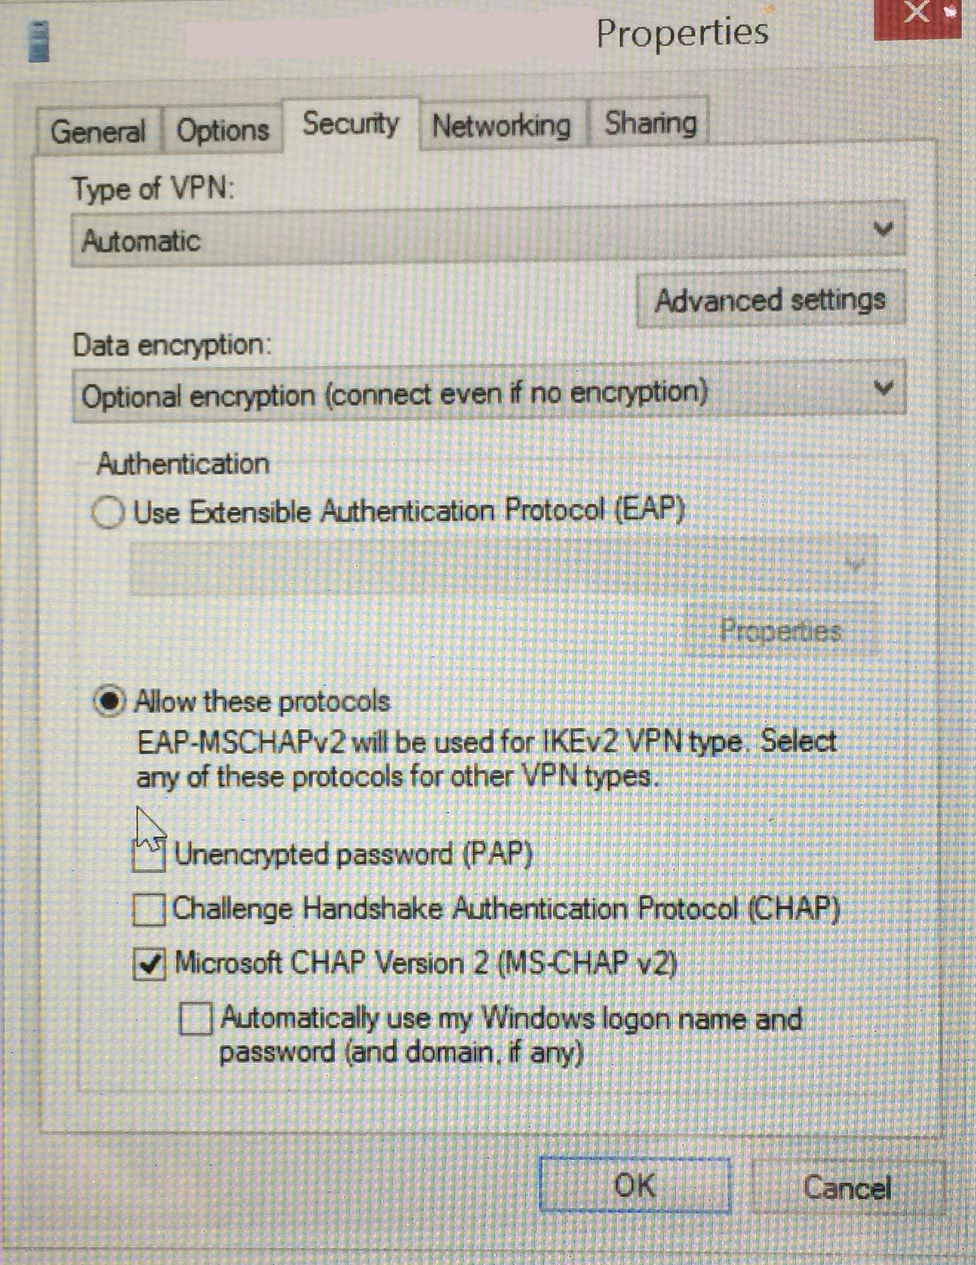This screenshot has width=976, height=1265.
Task: Select Allow these protocols radio button
Action: (x=109, y=701)
